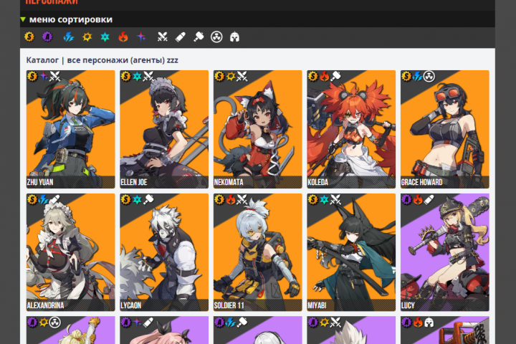The image size is (516, 344).
Task: Filter by Ether attribute in sort bar
Action: click(x=141, y=37)
